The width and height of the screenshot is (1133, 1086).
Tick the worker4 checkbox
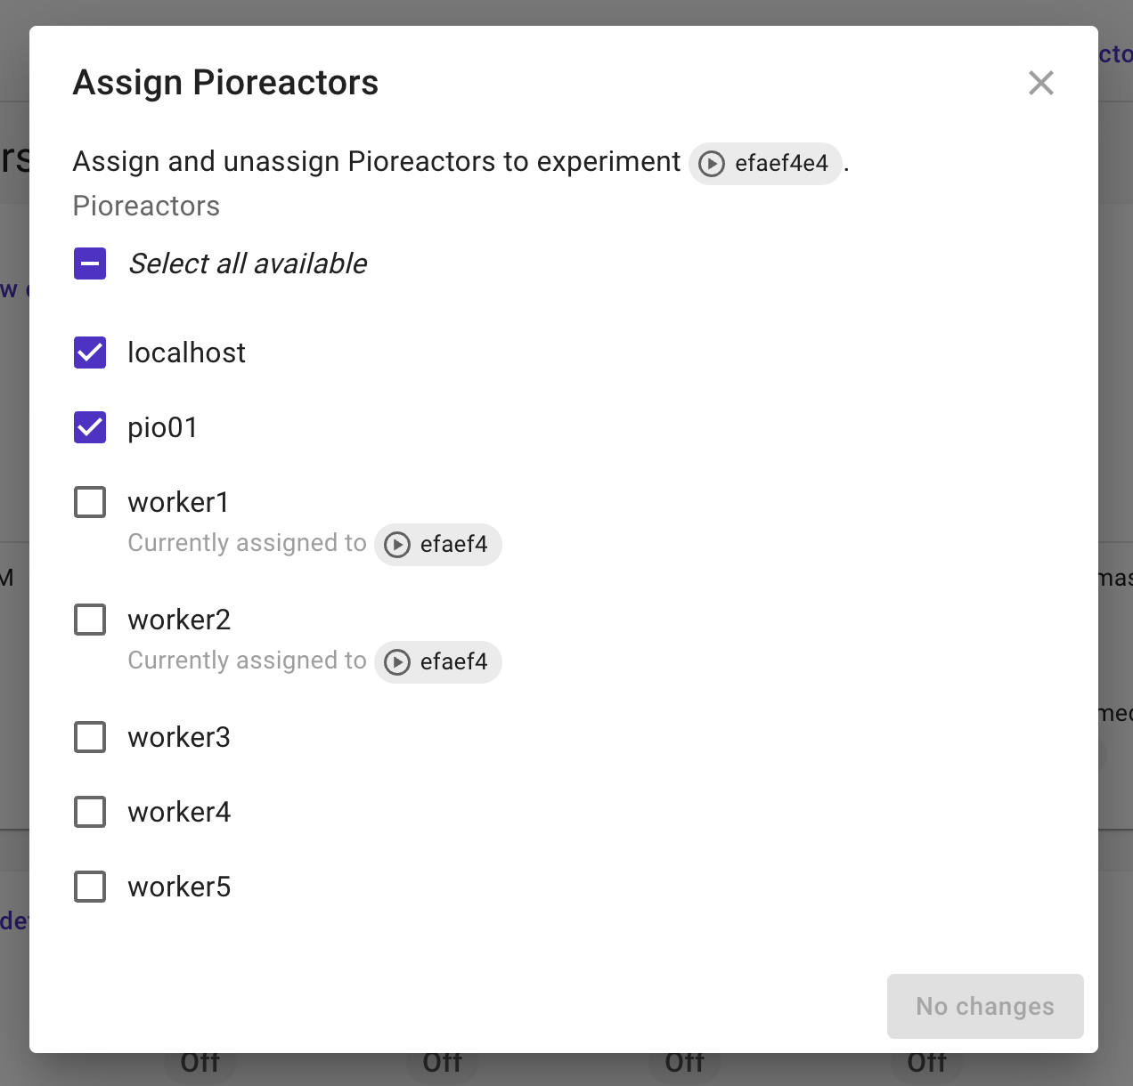90,812
